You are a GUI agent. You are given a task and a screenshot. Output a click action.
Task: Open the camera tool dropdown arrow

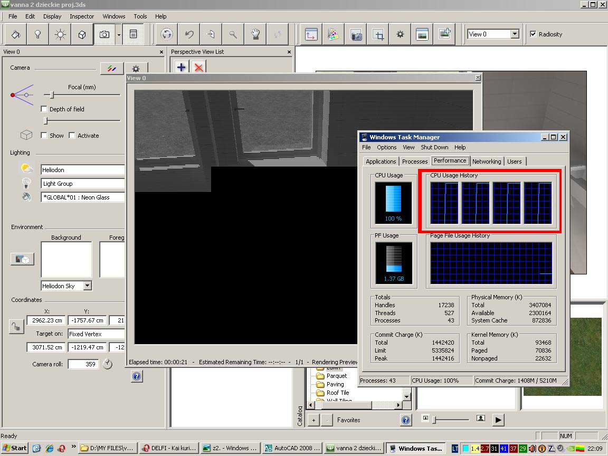(119, 34)
